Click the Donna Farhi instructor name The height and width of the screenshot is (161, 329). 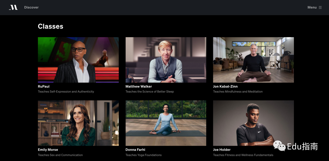[x=135, y=150]
